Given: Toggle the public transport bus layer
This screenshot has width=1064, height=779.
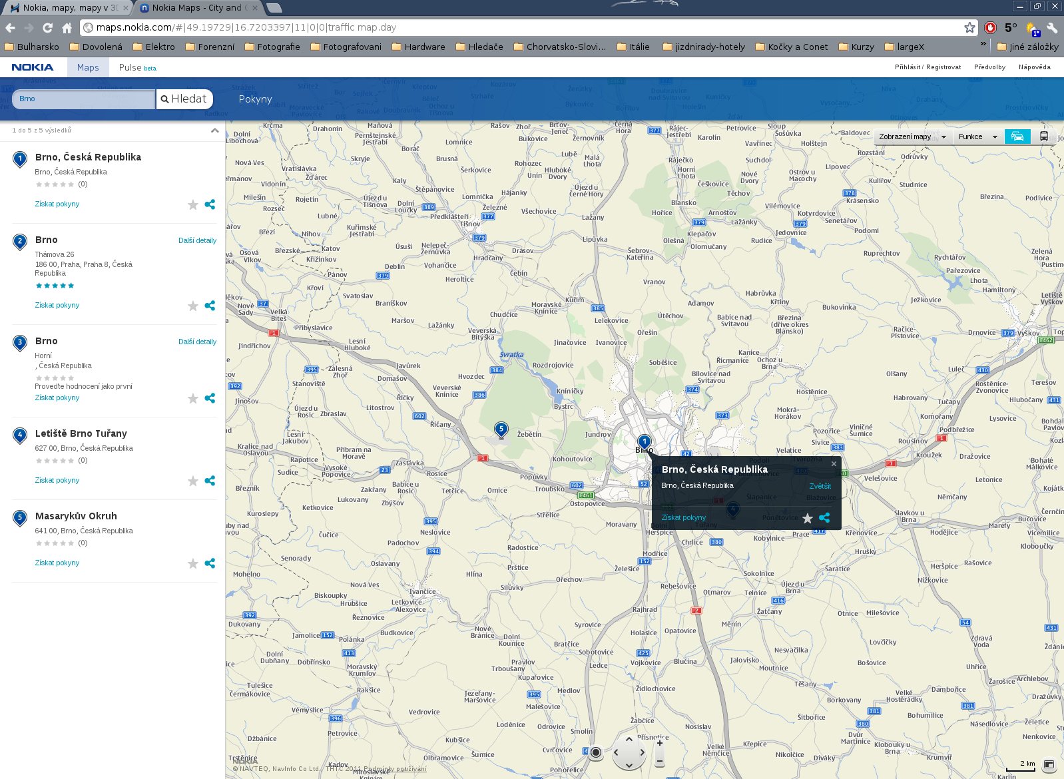Looking at the screenshot, I should point(1043,136).
